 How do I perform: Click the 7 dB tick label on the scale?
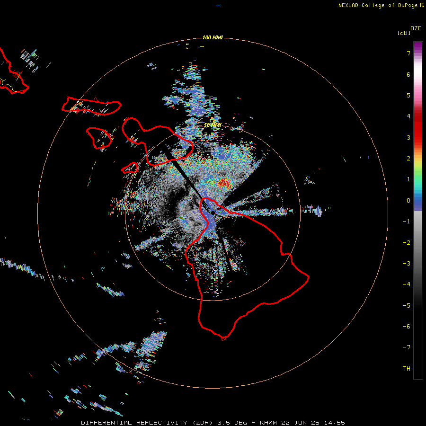(408, 53)
